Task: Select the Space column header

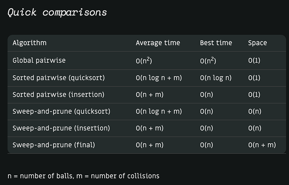Action: tap(258, 43)
